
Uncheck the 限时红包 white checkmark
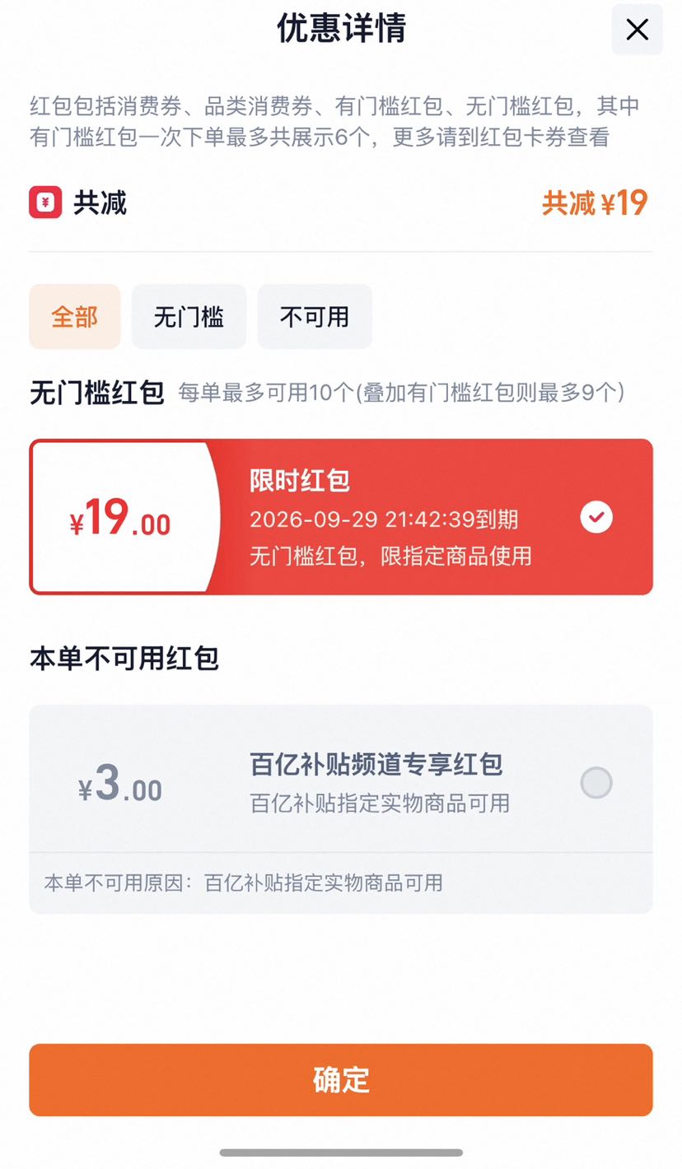596,517
